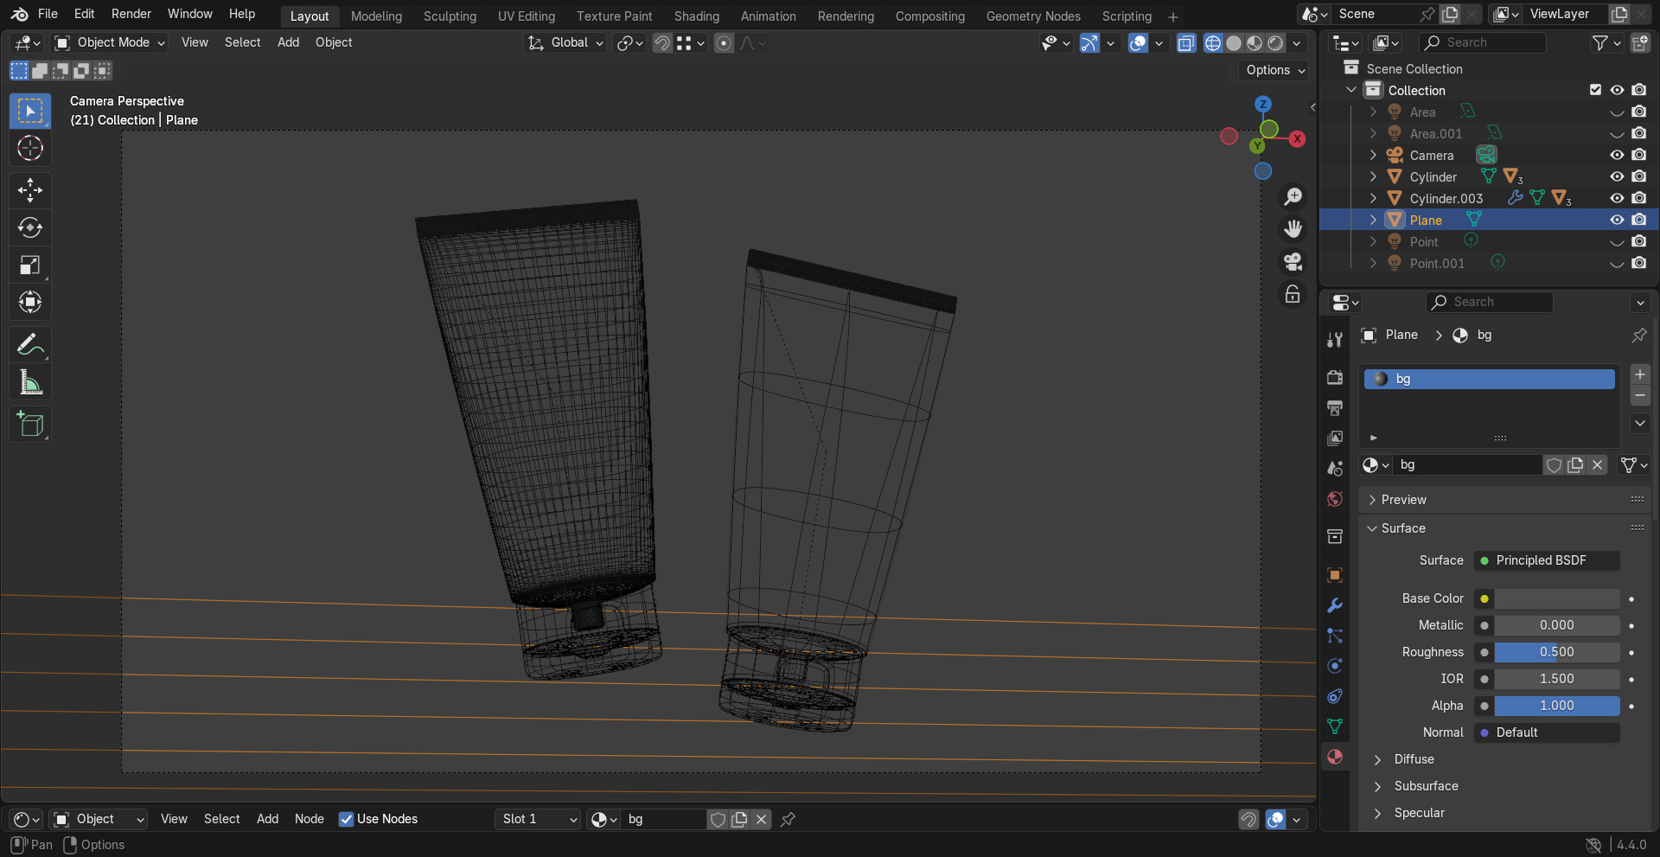The height and width of the screenshot is (857, 1660).
Task: Choose the Annotate tool
Action: [30, 345]
